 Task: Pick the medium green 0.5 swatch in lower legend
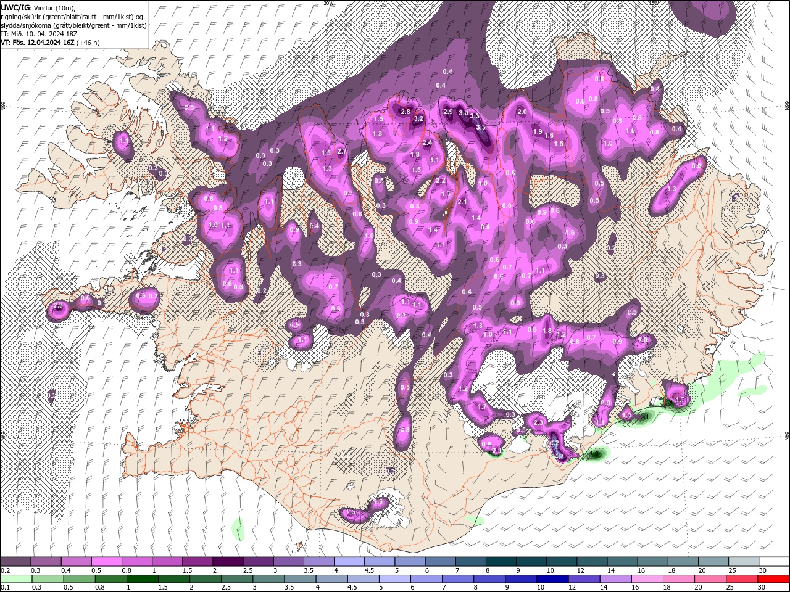click(78, 579)
